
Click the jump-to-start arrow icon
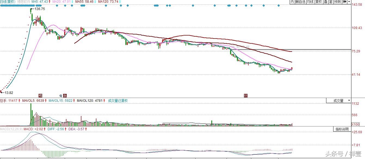[345, 2]
